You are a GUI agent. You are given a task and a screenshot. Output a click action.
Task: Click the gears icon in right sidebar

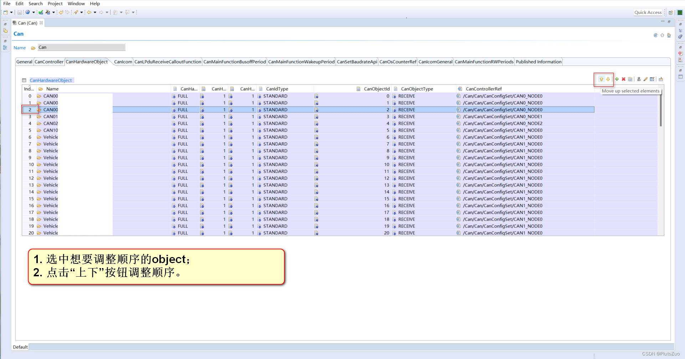[x=680, y=36]
